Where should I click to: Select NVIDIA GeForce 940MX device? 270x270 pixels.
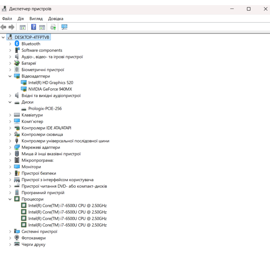pyautogui.click(x=50, y=89)
